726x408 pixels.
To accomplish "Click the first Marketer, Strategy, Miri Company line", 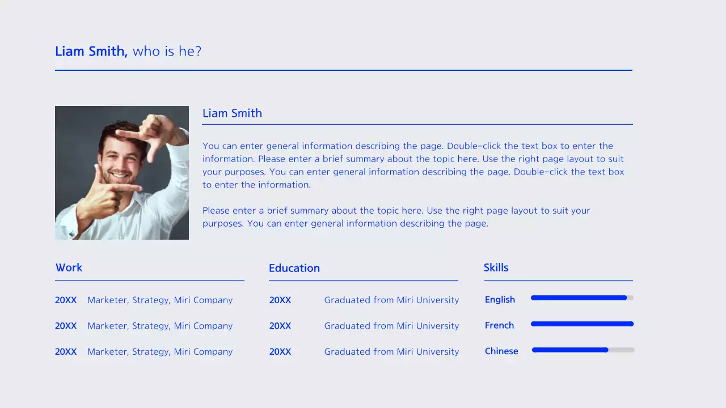I will (159, 300).
